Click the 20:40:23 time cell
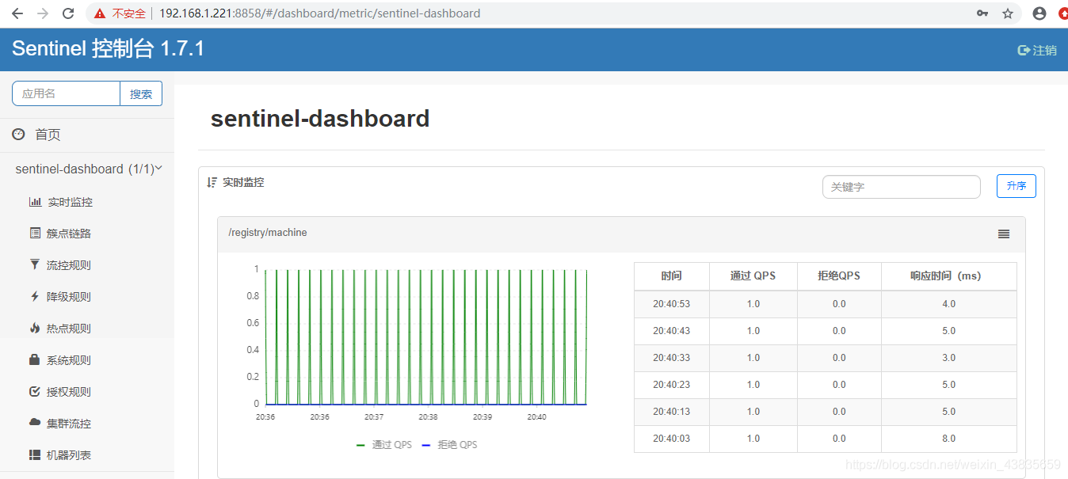Screen dimensions: 1068x479 tap(672, 385)
